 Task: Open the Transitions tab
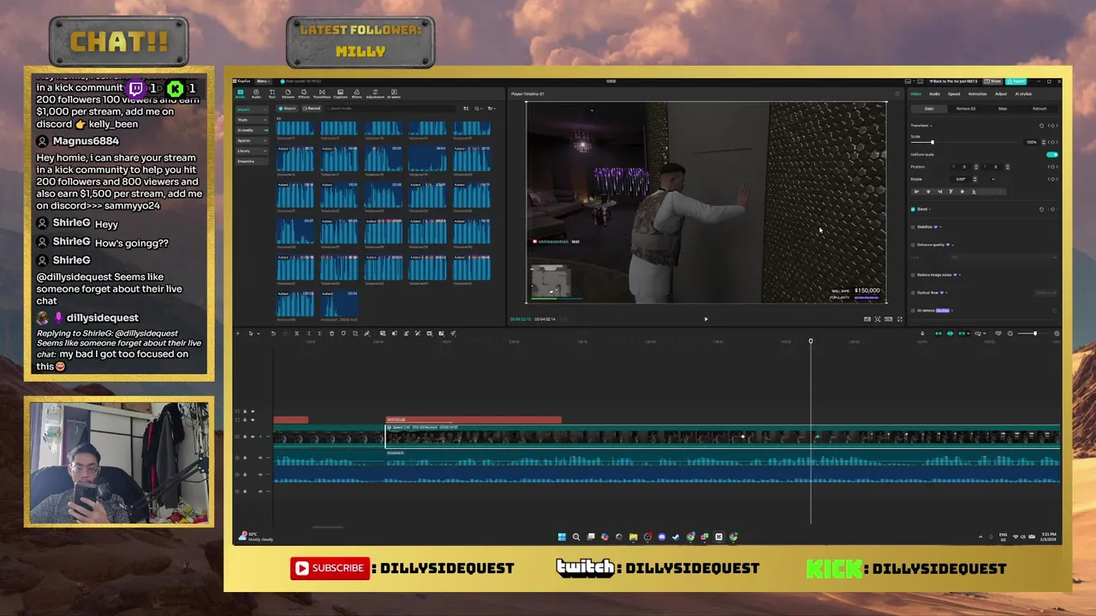click(322, 93)
